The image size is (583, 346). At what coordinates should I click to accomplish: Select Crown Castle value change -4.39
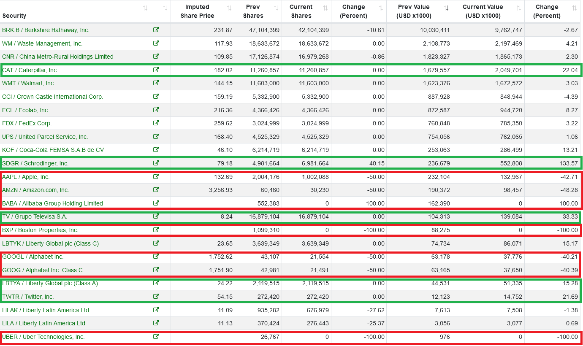click(570, 97)
